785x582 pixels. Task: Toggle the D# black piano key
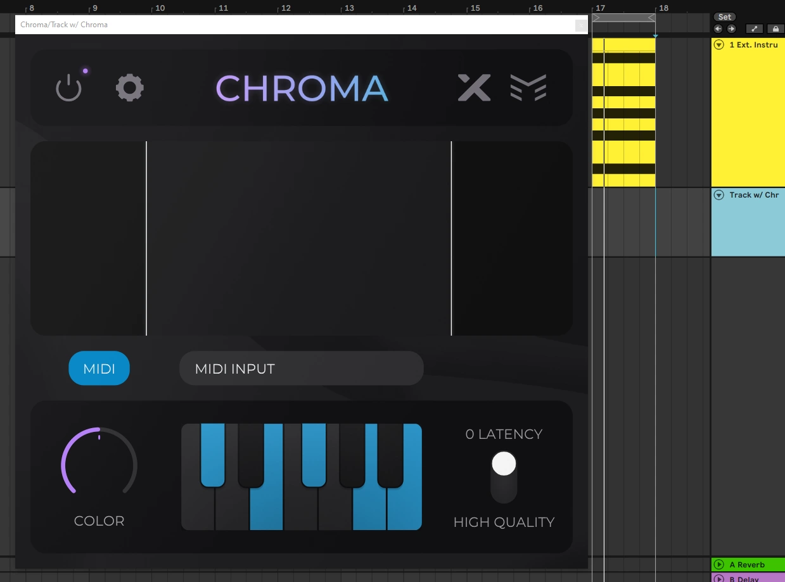point(251,455)
